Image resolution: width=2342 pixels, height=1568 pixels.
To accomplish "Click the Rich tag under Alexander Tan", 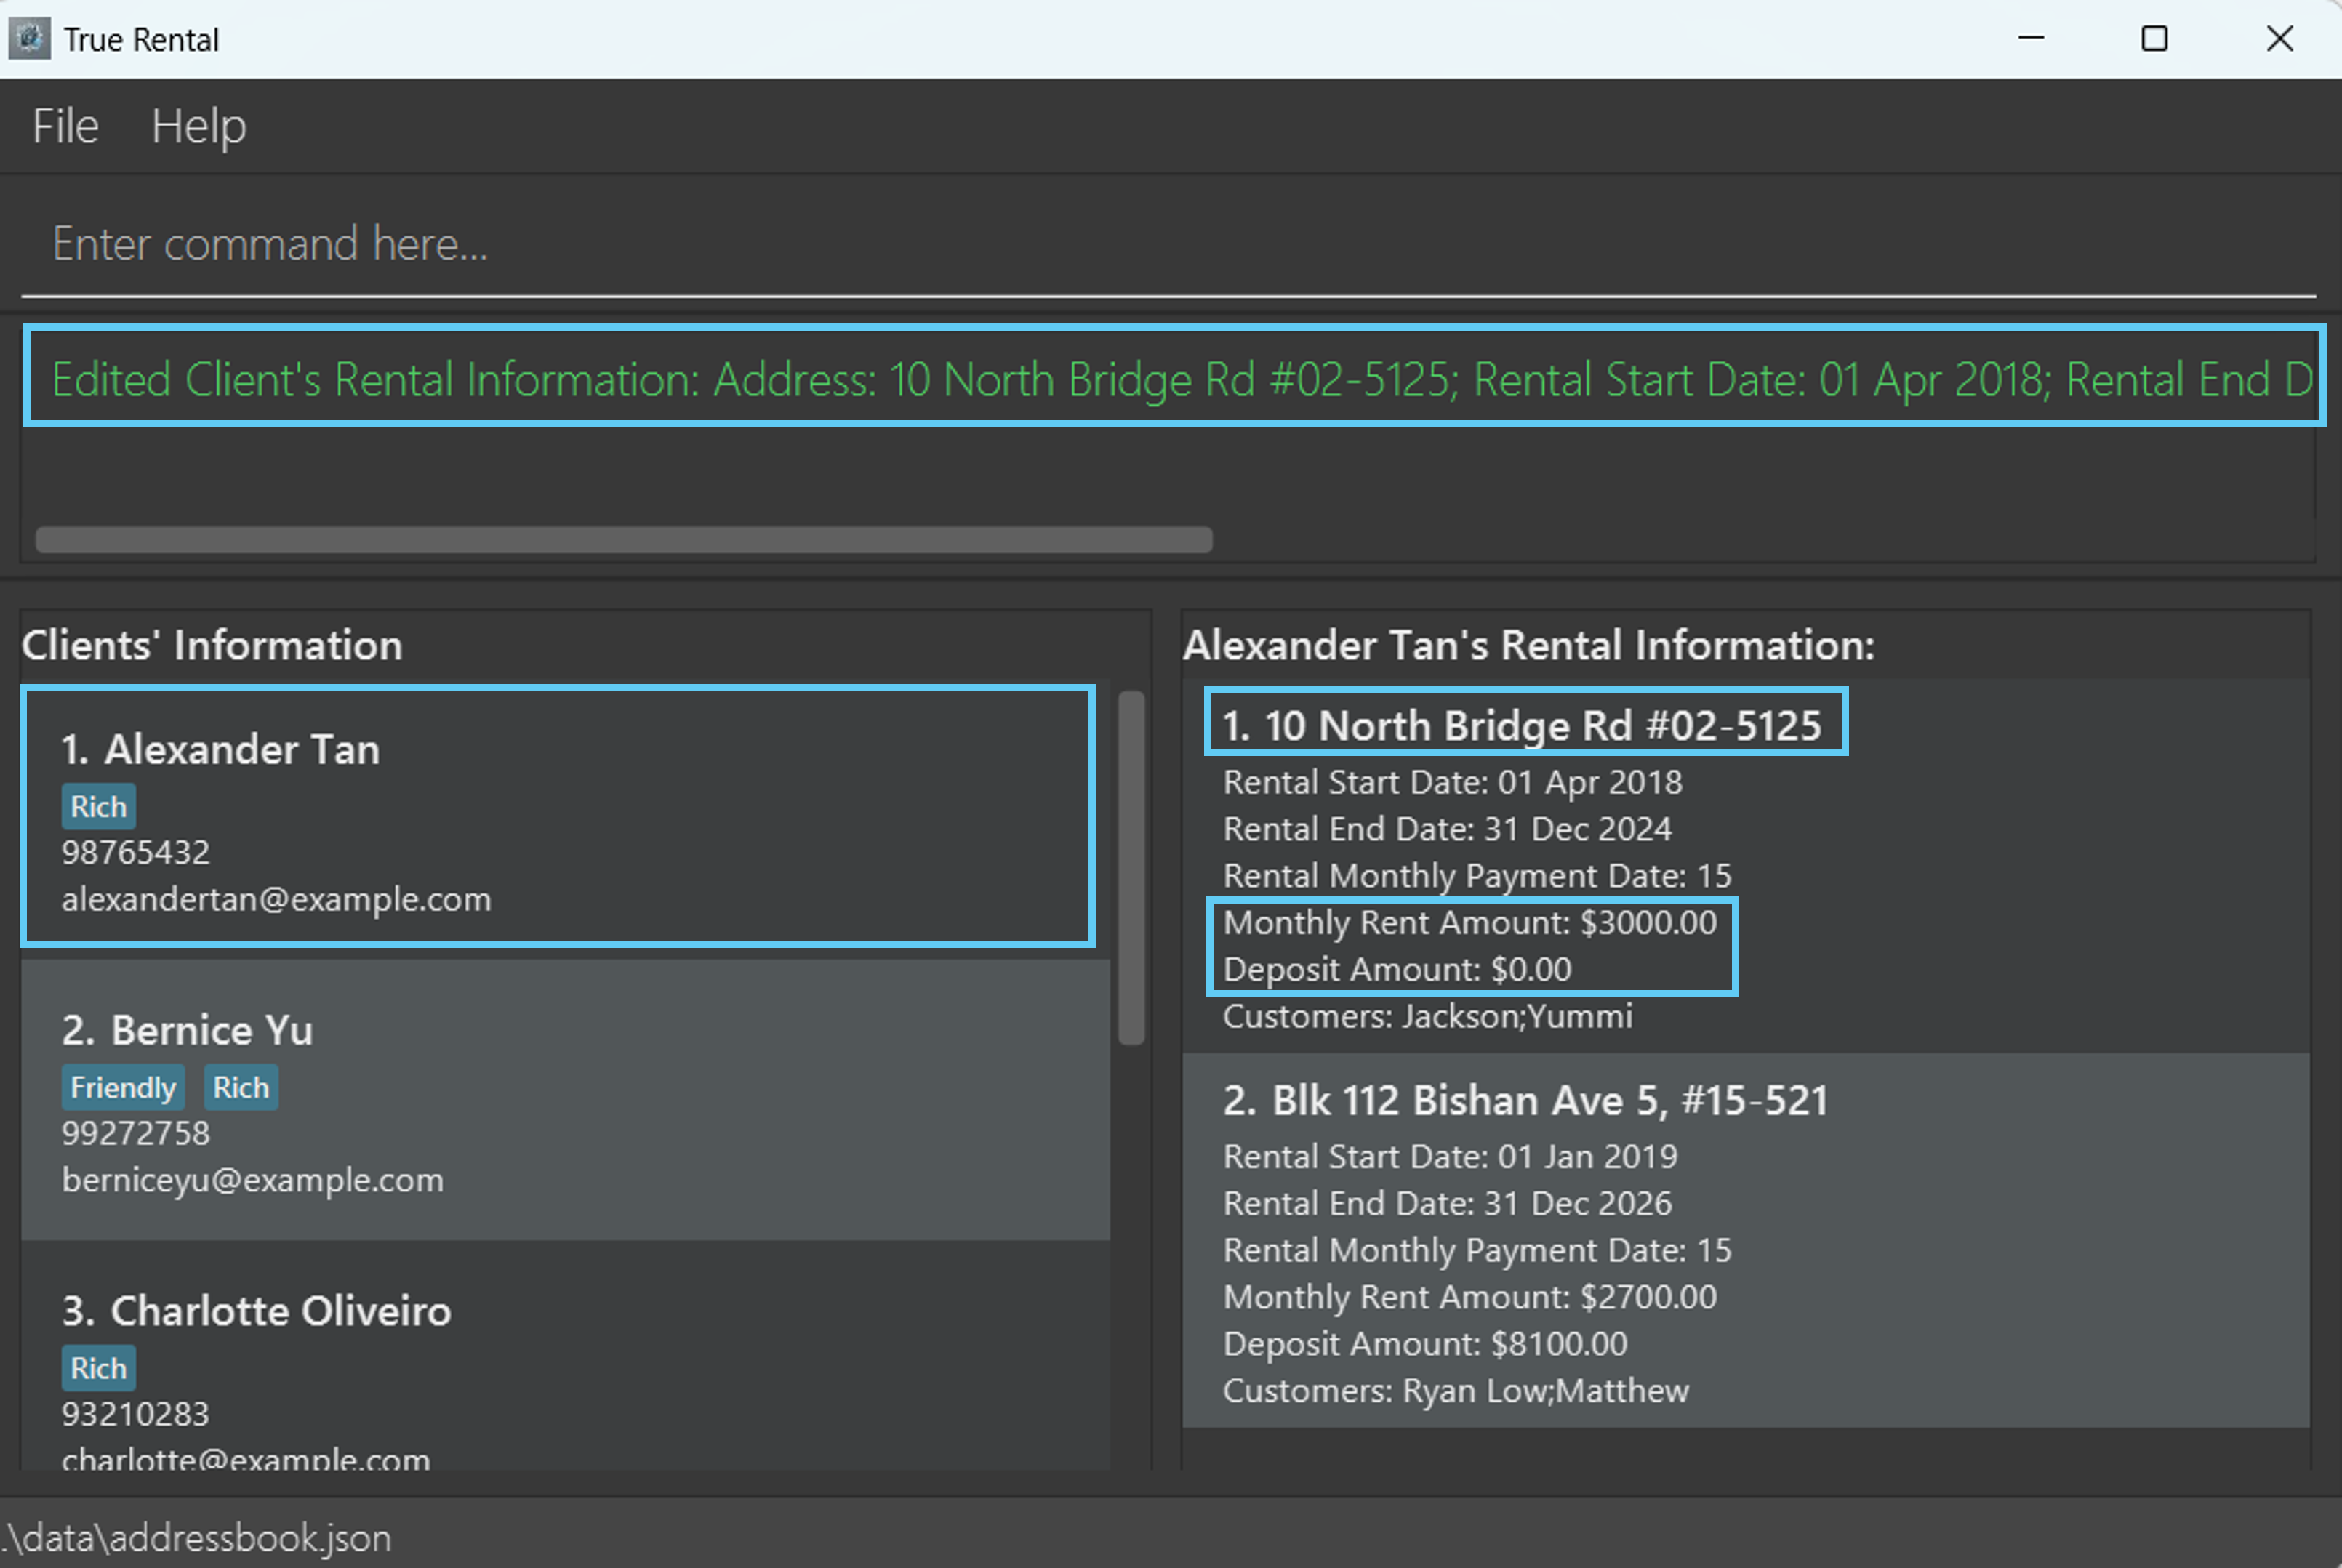I will pos(98,807).
